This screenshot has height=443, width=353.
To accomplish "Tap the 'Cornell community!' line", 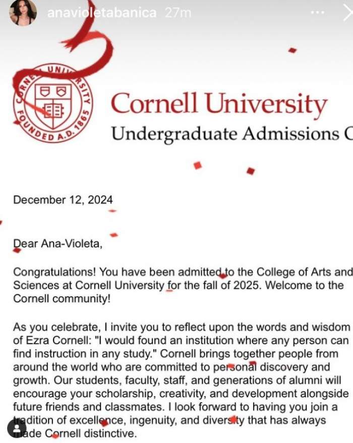I will tap(62, 299).
